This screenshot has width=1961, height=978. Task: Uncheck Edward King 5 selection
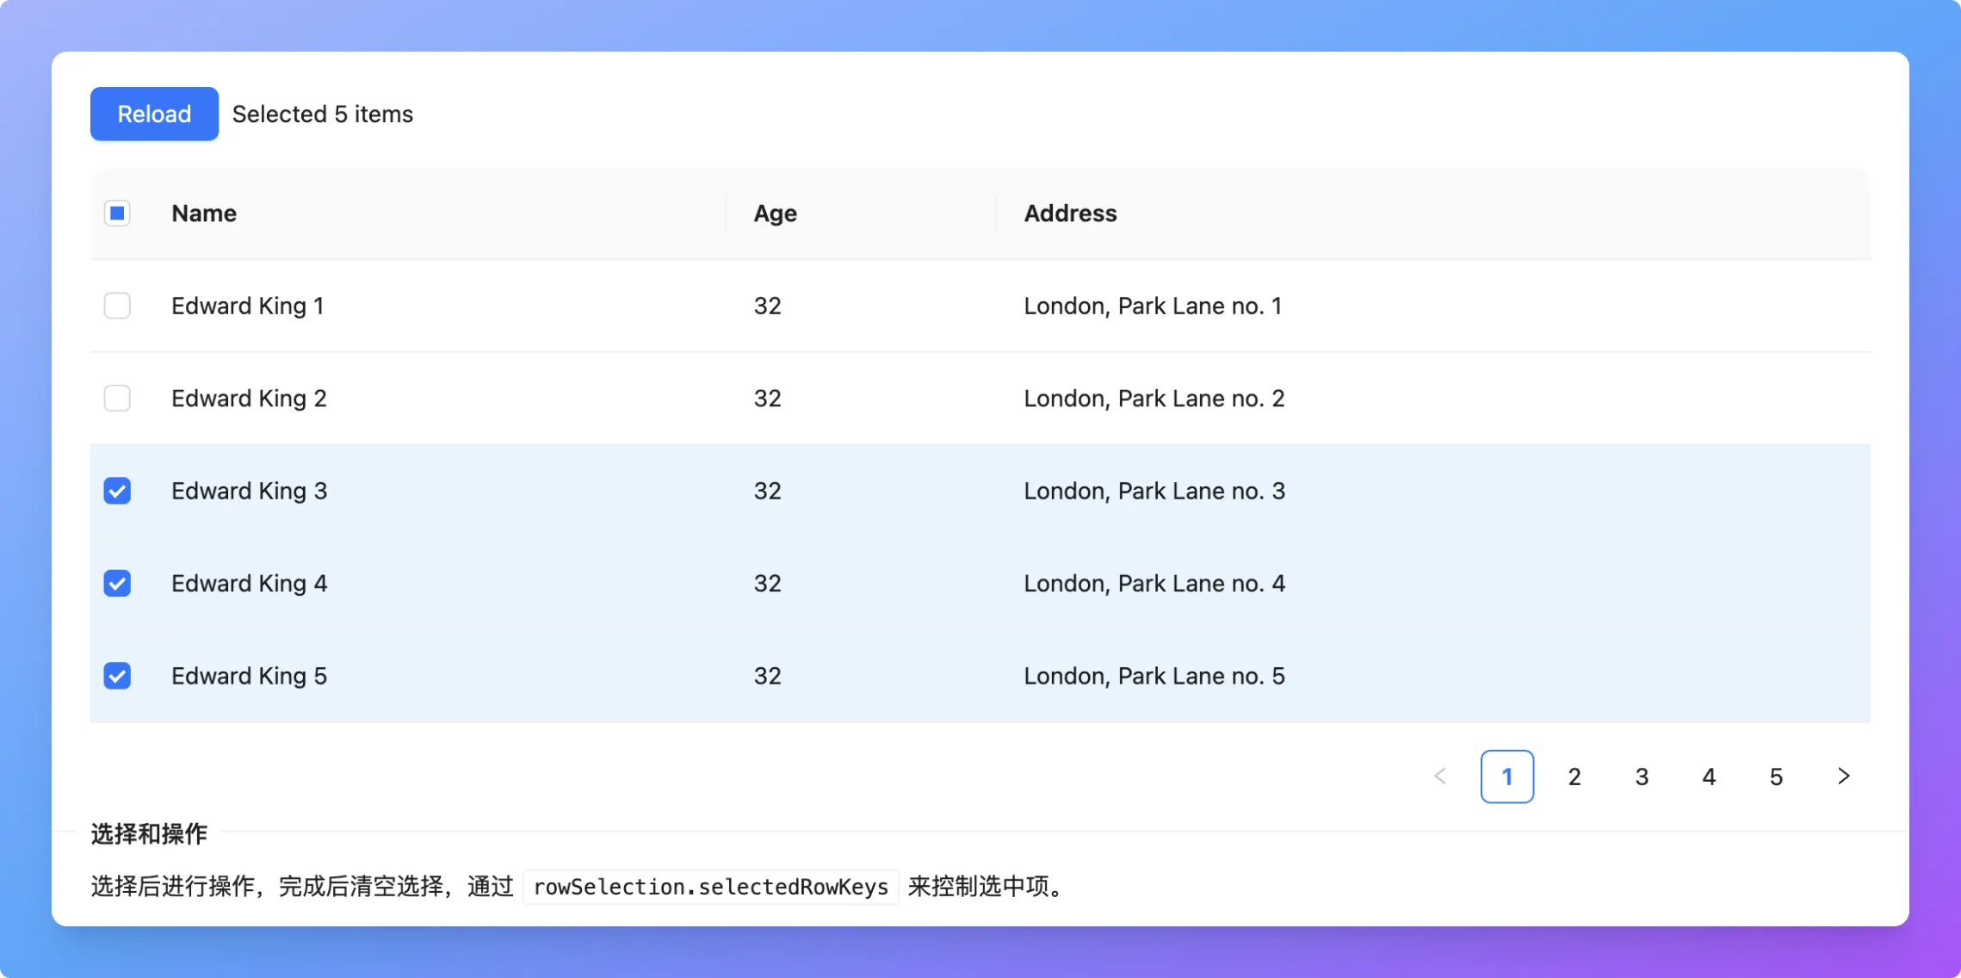pos(117,676)
